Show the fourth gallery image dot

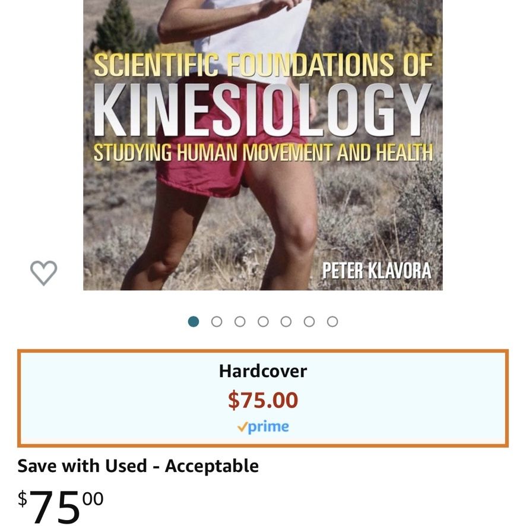pyautogui.click(x=263, y=321)
